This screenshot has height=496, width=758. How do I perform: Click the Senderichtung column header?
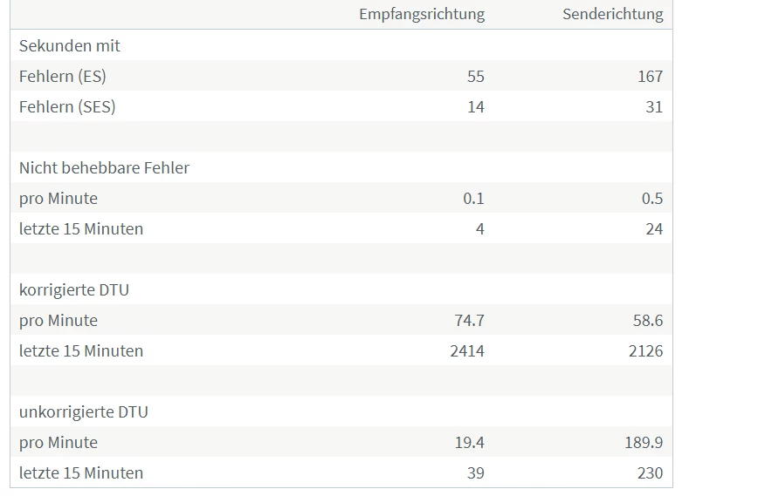coord(612,14)
